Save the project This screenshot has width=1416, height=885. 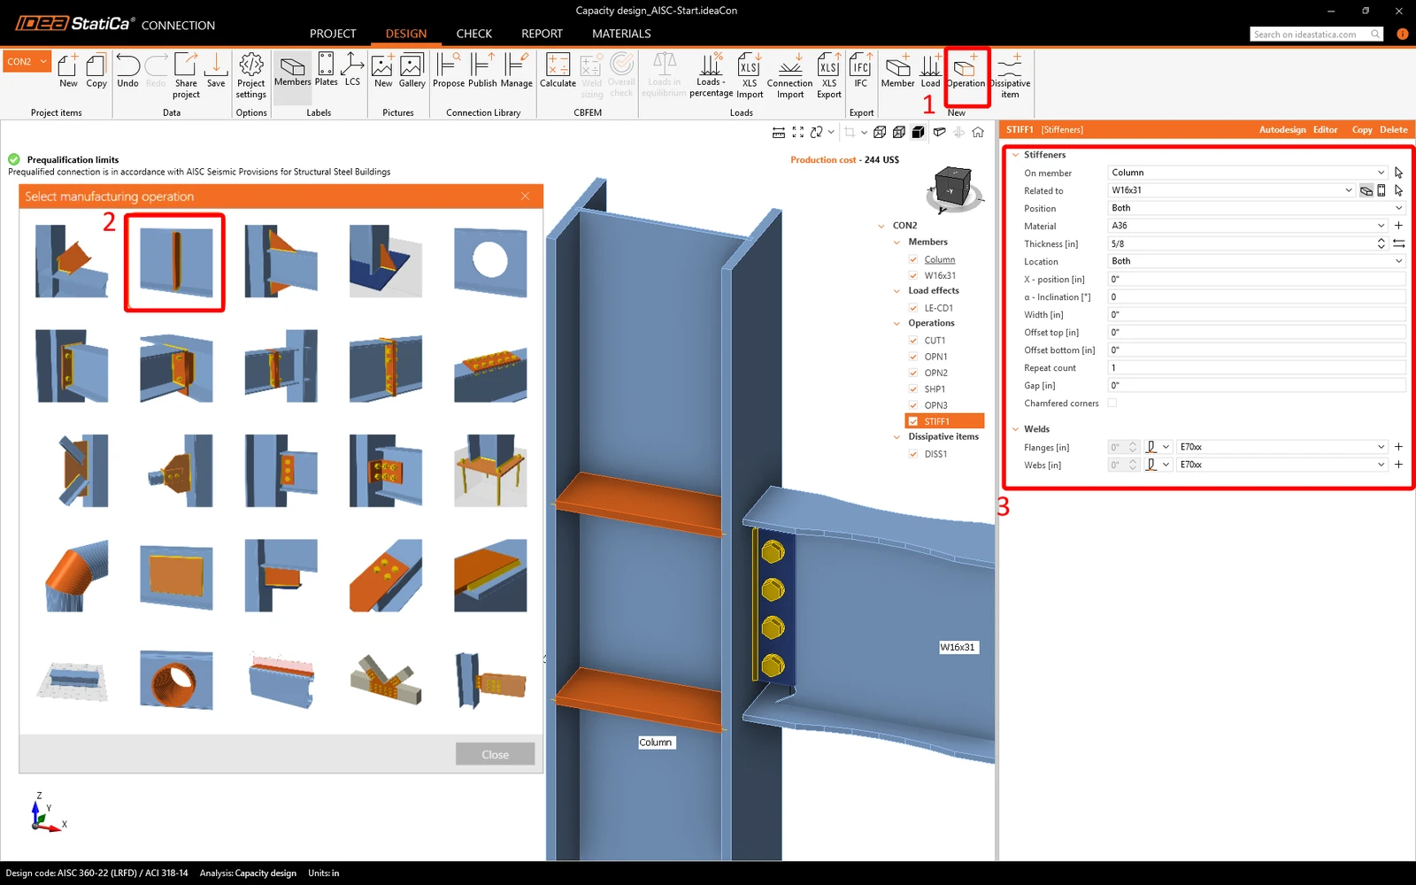pos(216,71)
